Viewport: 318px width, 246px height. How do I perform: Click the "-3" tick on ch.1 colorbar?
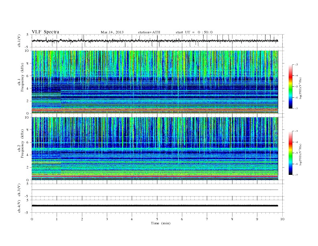click(296, 65)
